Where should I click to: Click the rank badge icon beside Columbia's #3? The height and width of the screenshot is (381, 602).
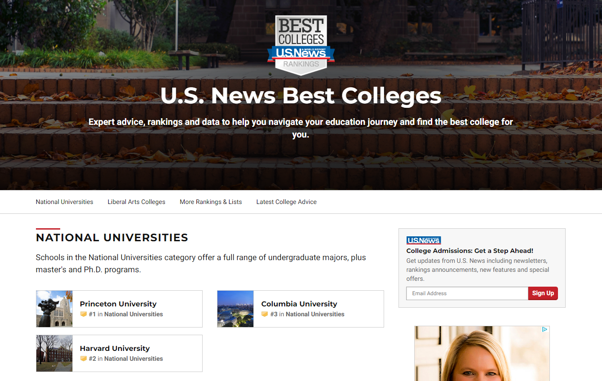(x=265, y=315)
